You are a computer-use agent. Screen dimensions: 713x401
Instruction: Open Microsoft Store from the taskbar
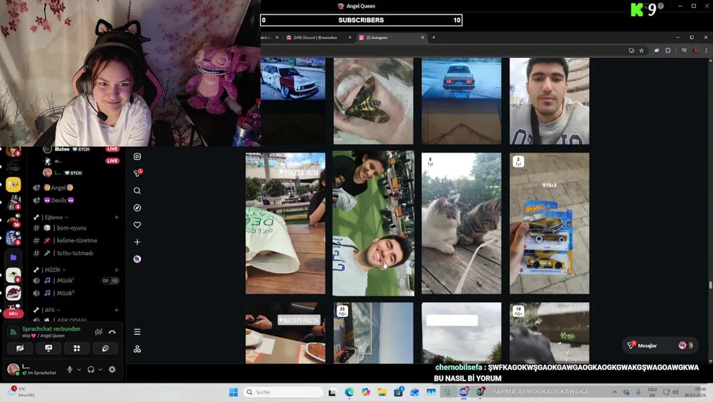pos(398,392)
